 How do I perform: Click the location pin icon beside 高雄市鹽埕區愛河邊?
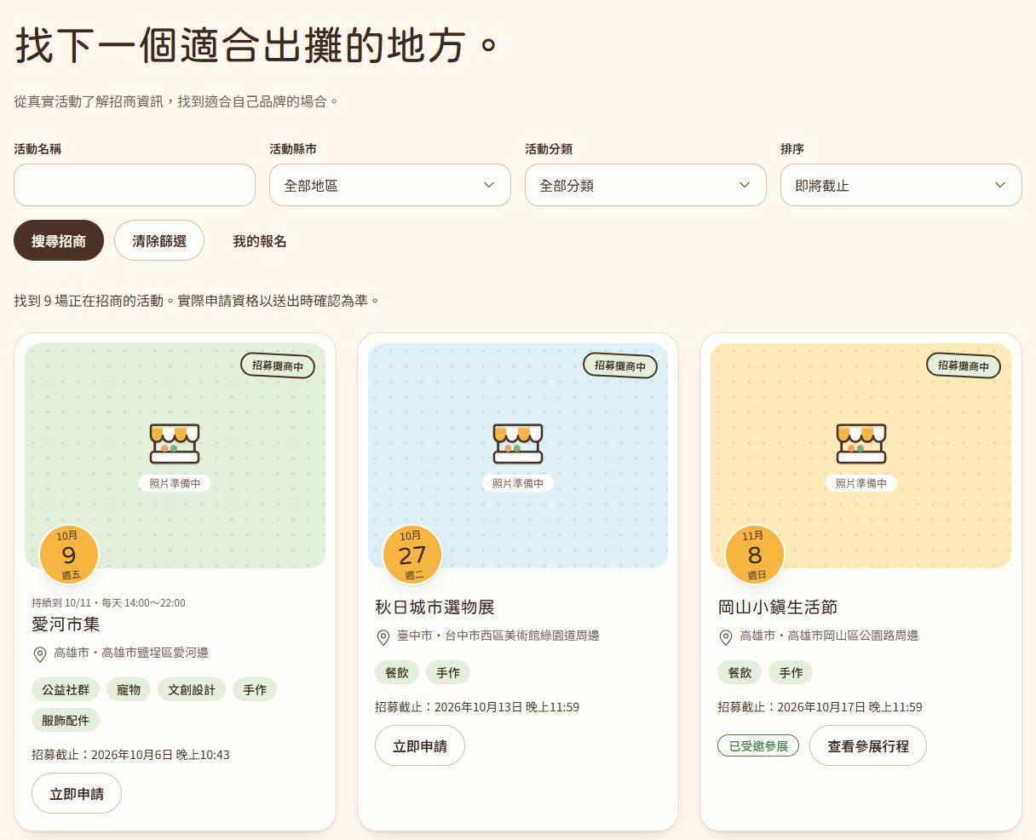coord(39,654)
